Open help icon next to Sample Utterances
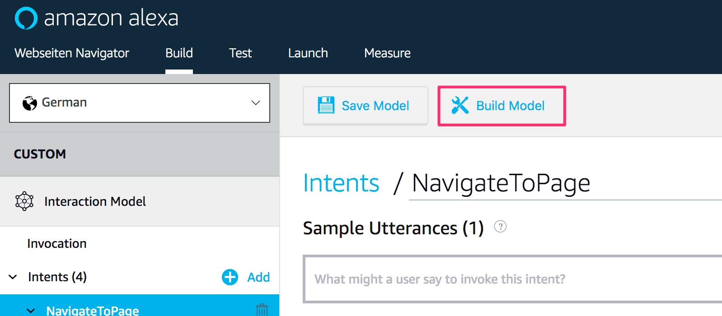The height and width of the screenshot is (316, 722). coord(500,227)
